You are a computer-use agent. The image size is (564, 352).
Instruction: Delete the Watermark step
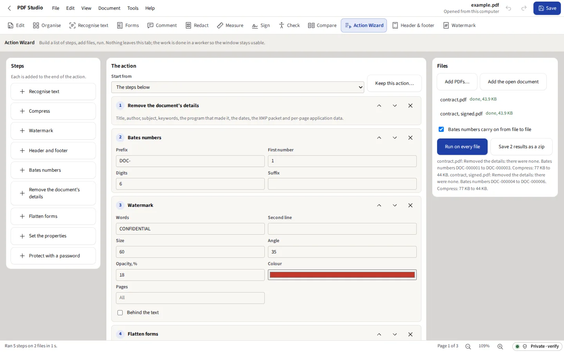410,205
